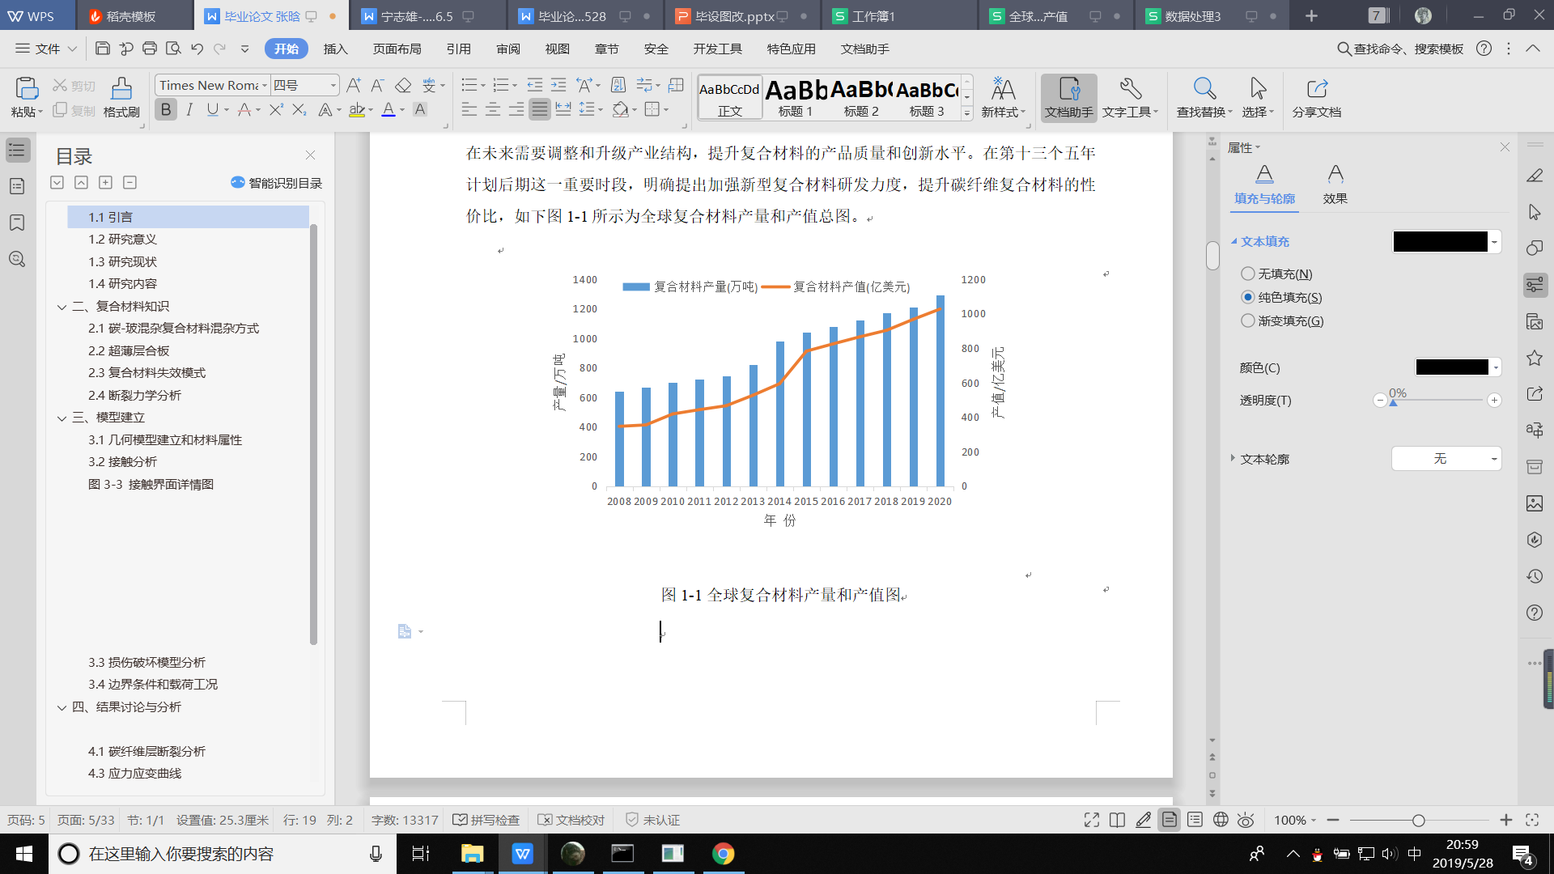This screenshot has width=1554, height=874.
Task: Go to 1.2 研究意义 heading
Action: click(122, 239)
